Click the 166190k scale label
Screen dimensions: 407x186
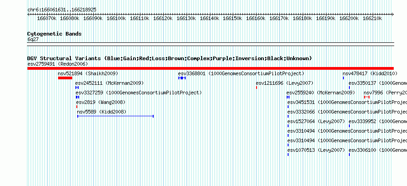326,18
